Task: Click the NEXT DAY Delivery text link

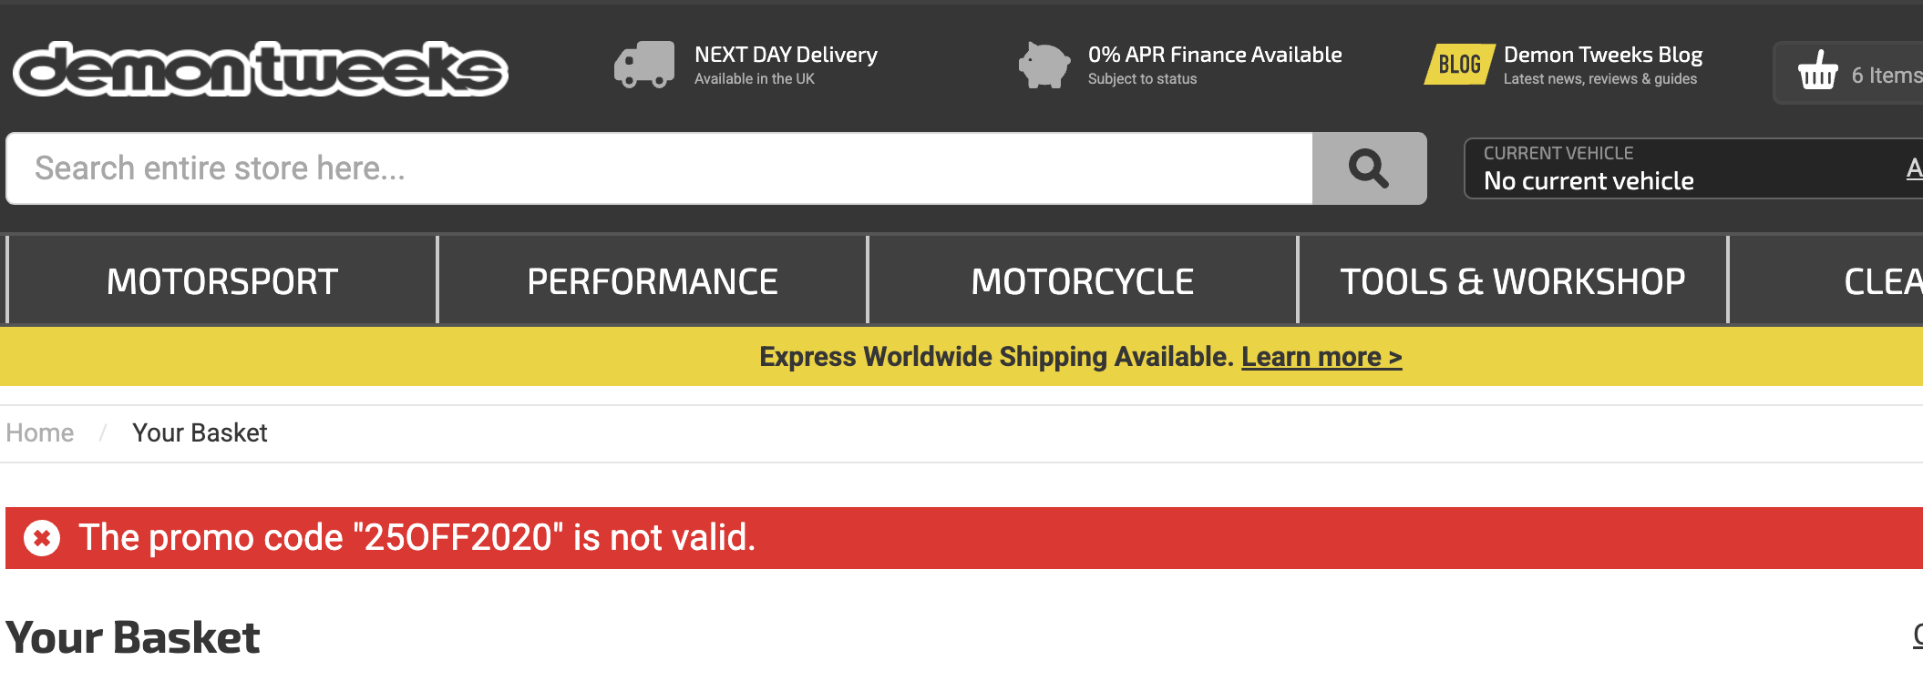Action: point(786,55)
